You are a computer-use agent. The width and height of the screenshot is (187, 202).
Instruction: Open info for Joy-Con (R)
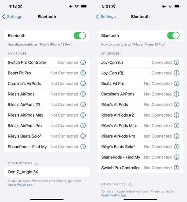pyautogui.click(x=176, y=73)
